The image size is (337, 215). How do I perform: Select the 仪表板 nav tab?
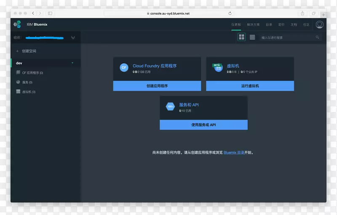[x=236, y=25]
